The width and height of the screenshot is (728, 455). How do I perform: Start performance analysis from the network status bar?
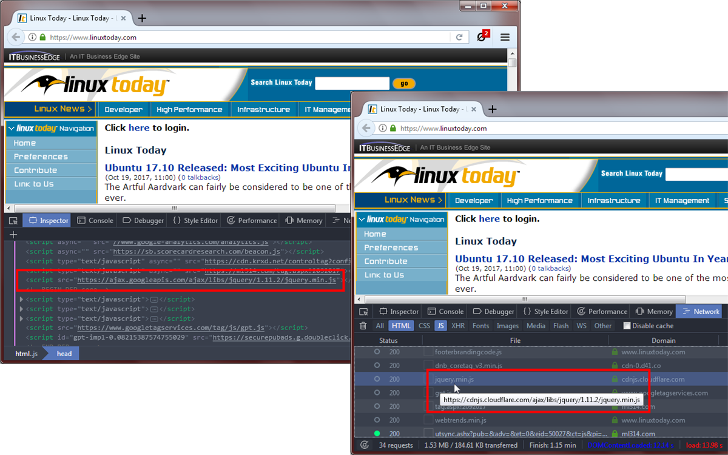[364, 445]
